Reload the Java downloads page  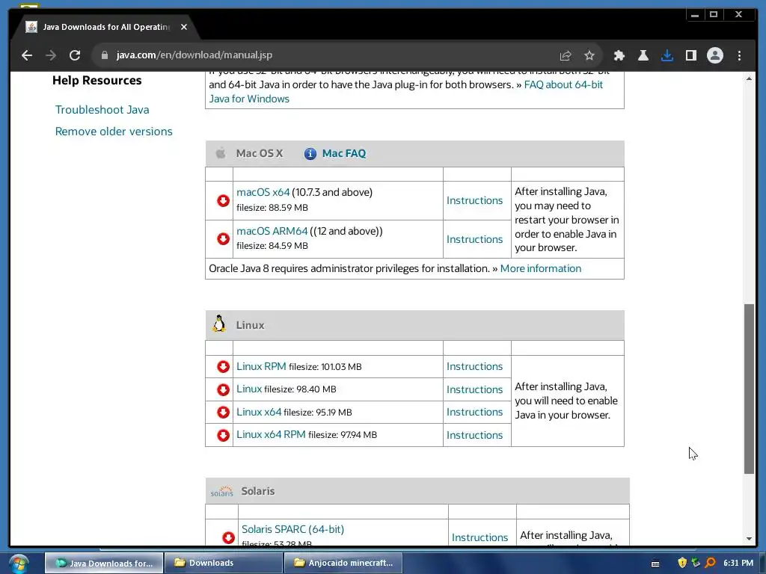tap(75, 55)
